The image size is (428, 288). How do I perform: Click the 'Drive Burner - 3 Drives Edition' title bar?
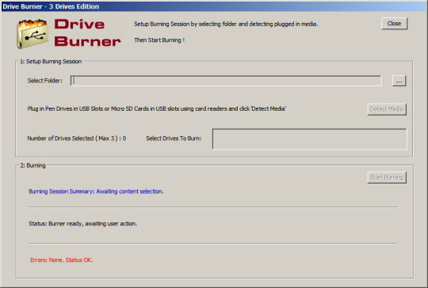(214, 6)
